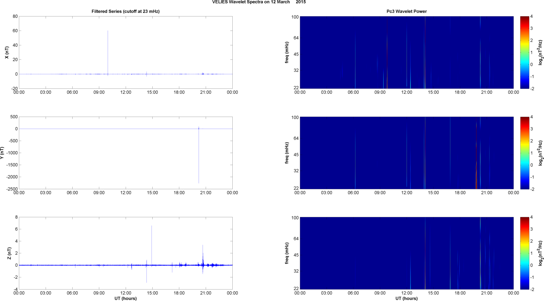
Task: Click the '45' frequency tick of the middle spectrogram
Action: point(296,155)
